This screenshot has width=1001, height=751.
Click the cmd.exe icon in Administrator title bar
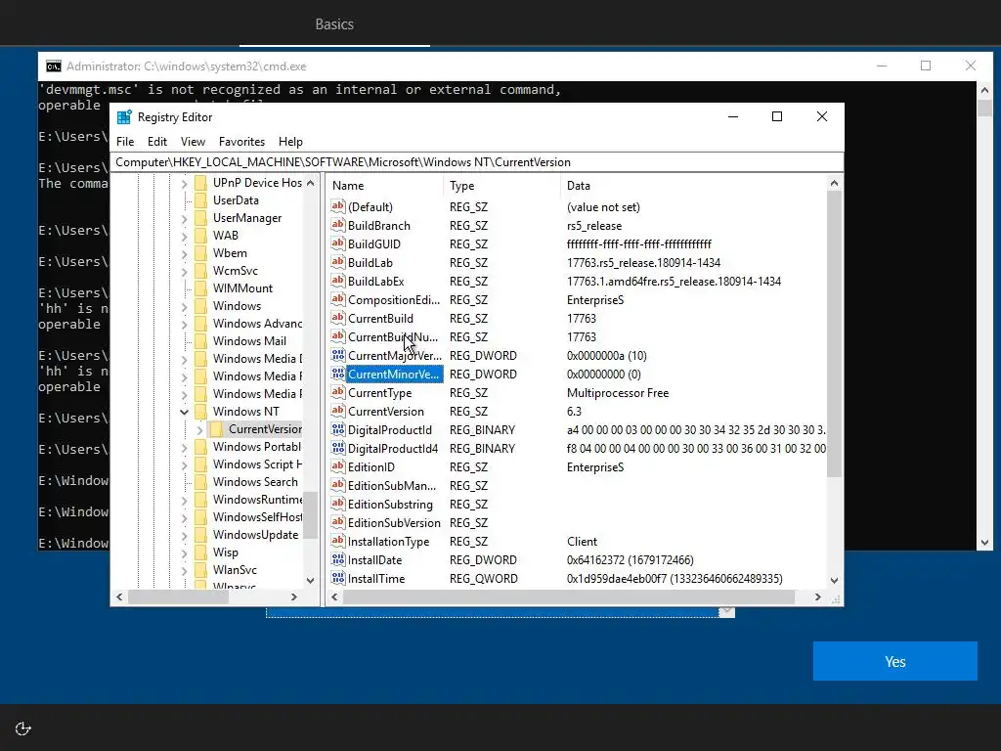[54, 66]
